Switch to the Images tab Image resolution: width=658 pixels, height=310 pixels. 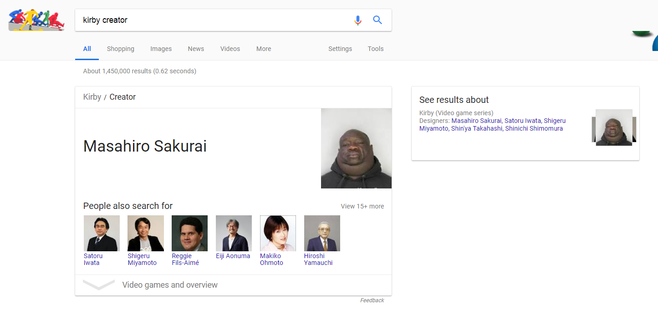[161, 49]
